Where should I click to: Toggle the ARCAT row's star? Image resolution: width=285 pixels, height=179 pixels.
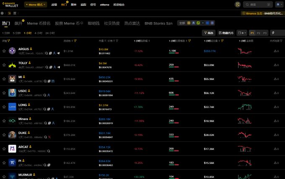4,149
